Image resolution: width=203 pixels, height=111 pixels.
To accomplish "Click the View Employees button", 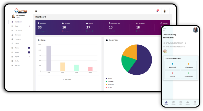I will 42,31.
